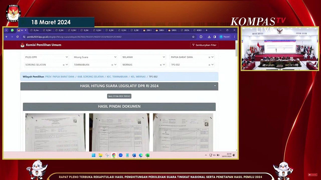Clear the PAPUA BARAT DAYA province selection
Viewport: 321px width, 180px height.
click(x=209, y=57)
